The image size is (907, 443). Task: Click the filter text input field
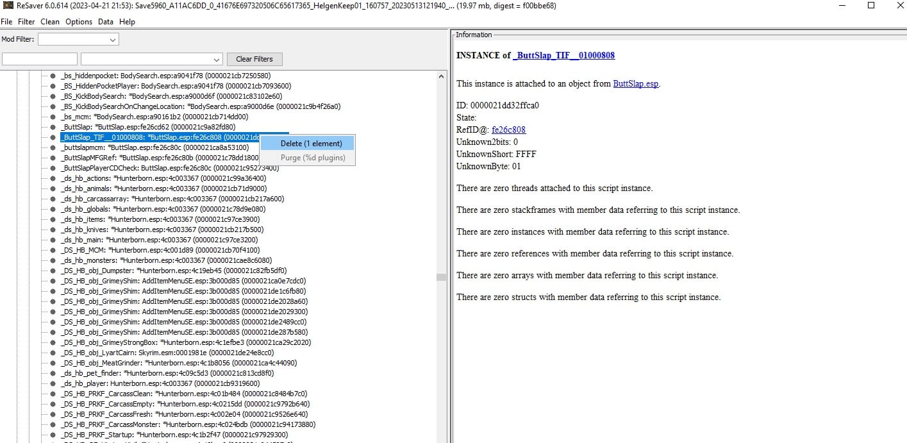40,59
